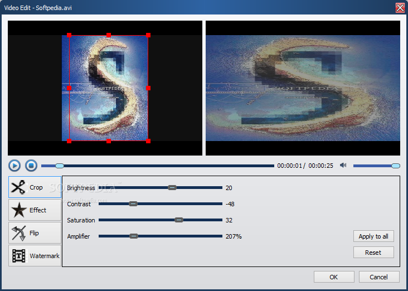Click the Saturation value 32

pyautogui.click(x=229, y=220)
